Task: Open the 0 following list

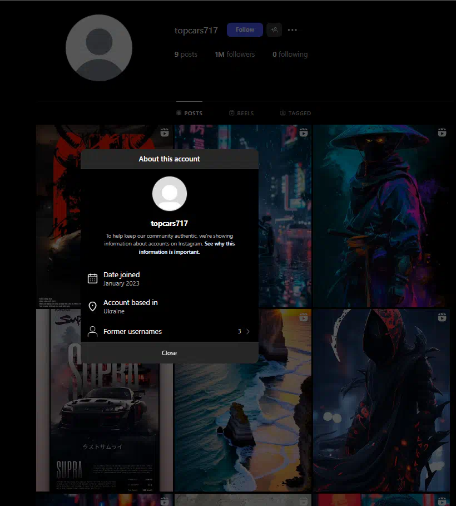Action: tap(290, 54)
